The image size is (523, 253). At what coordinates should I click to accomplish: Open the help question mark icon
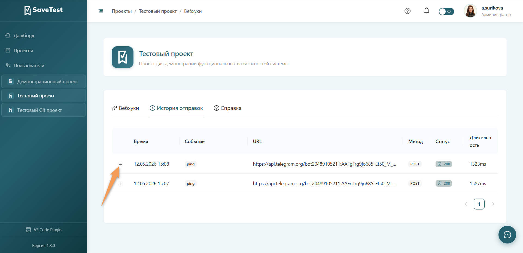(408, 11)
